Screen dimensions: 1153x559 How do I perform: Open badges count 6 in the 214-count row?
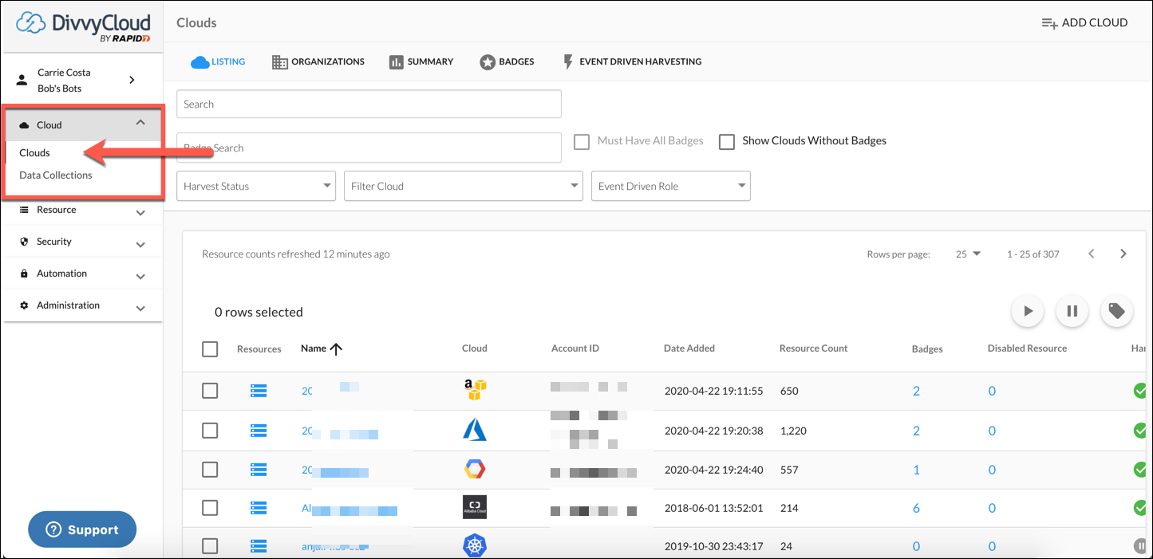tap(916, 508)
